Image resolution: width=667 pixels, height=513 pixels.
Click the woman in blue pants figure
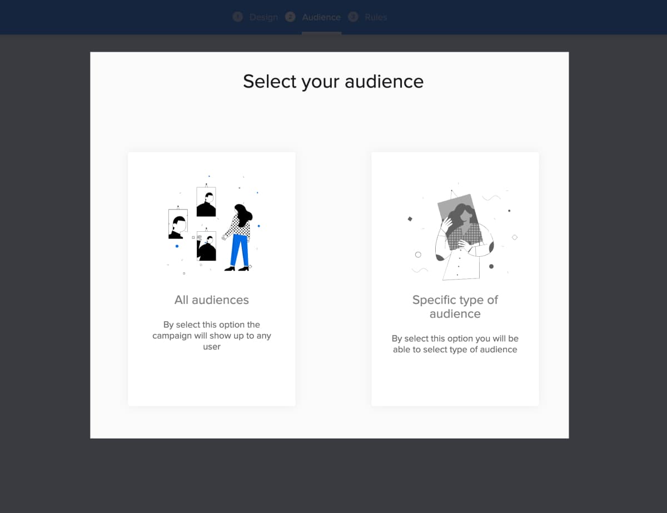point(239,237)
